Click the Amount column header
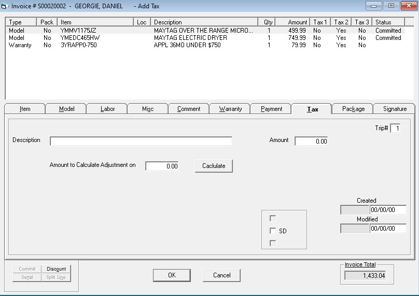 [x=292, y=22]
